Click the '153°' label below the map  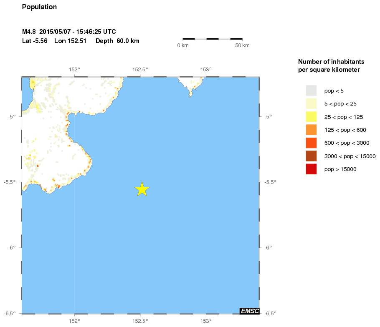[x=205, y=321]
